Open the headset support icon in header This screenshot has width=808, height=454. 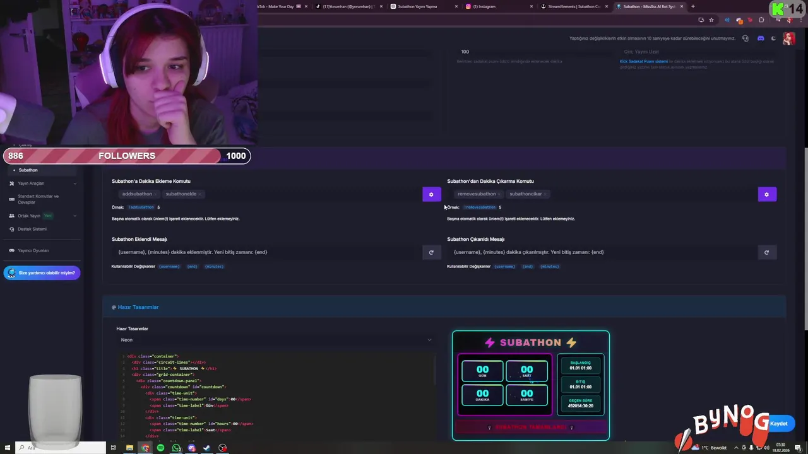746,38
